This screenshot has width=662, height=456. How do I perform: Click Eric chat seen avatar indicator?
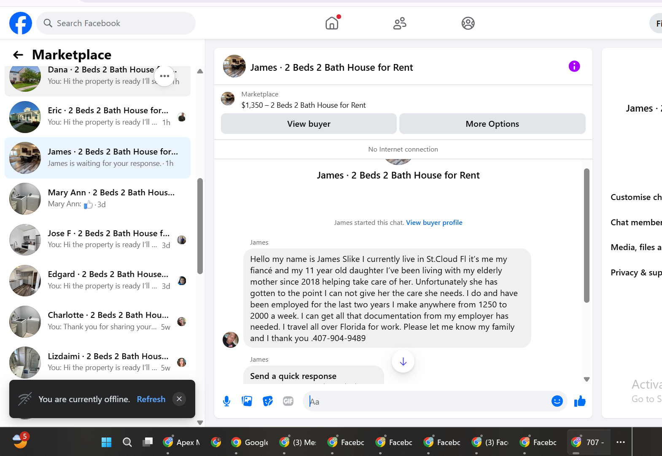coord(182,117)
